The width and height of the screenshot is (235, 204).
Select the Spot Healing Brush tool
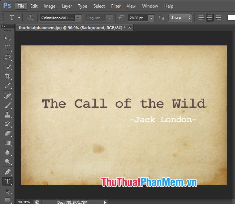coord(8,96)
